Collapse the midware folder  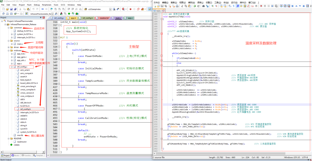9,51
